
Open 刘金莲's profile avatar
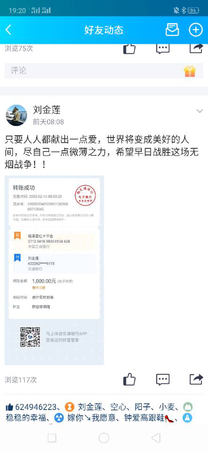pyautogui.click(x=16, y=115)
